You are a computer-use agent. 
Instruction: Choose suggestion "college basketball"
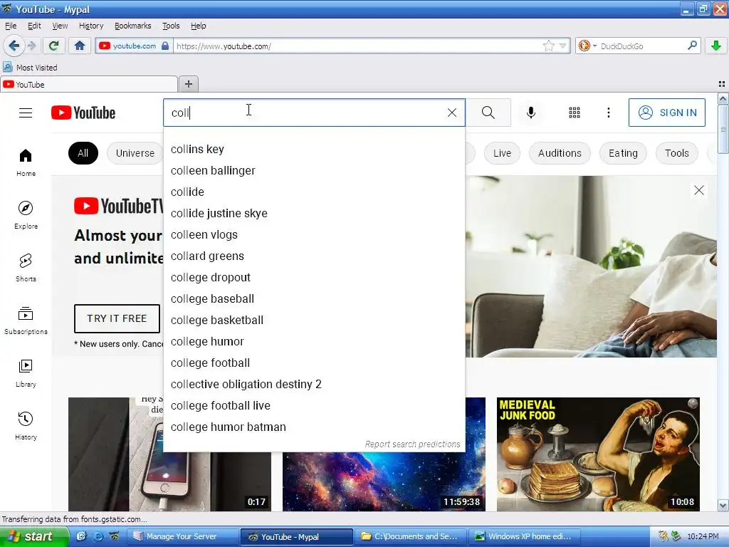tap(314, 321)
